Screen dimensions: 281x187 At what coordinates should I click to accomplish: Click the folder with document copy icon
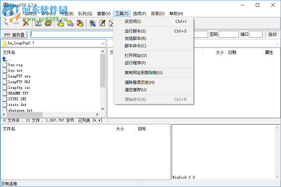pyautogui.click(x=70, y=23)
